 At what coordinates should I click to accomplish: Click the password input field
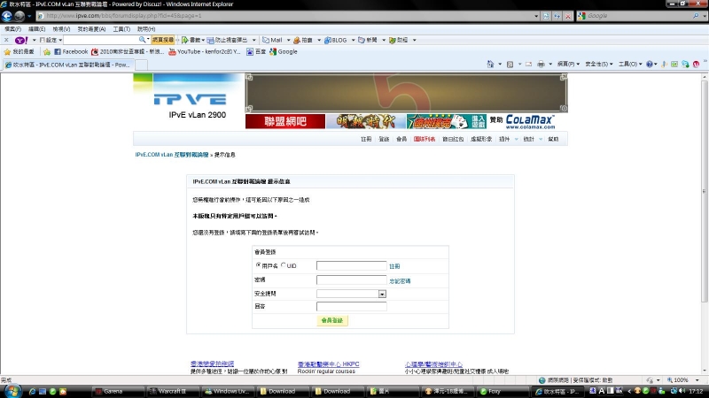click(x=351, y=279)
